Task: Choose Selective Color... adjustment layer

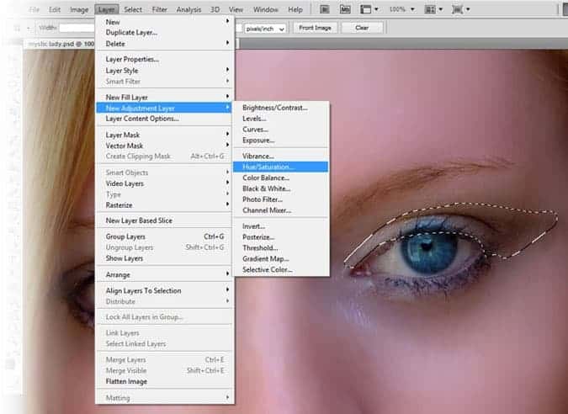Action: pos(281,270)
